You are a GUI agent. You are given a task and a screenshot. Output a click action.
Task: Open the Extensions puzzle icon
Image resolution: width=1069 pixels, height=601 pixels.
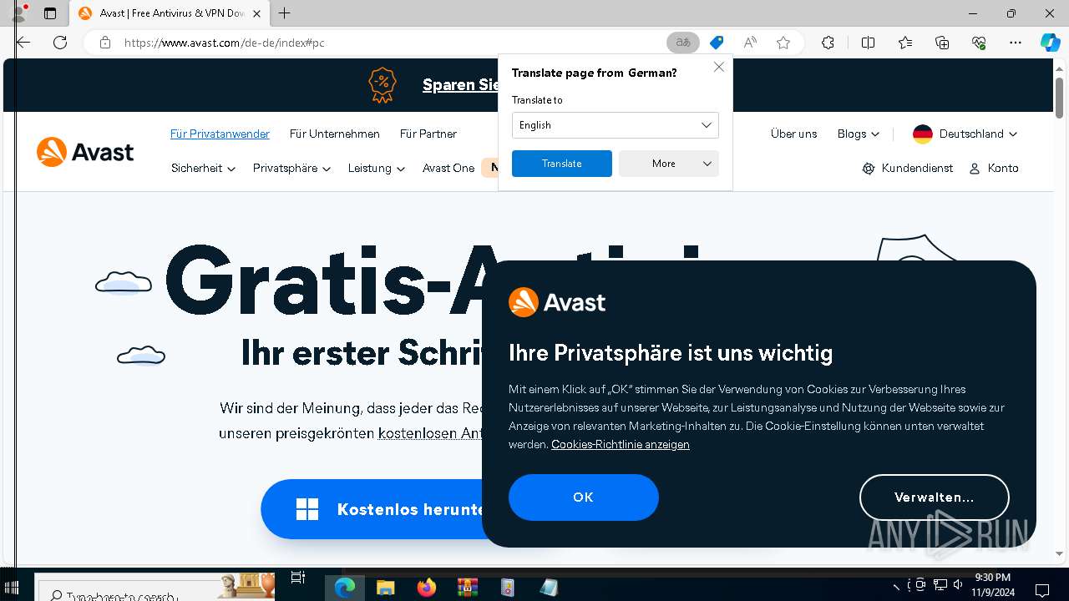click(828, 43)
